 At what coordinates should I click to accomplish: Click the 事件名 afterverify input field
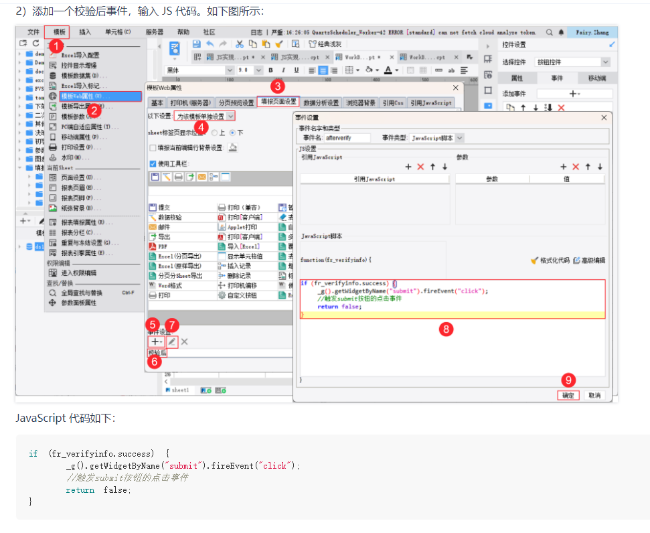coord(346,138)
